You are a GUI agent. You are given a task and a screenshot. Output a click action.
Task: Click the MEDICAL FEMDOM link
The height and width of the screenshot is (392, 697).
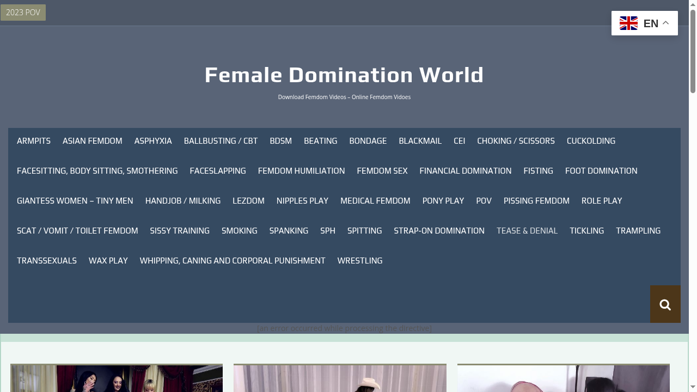(375, 200)
